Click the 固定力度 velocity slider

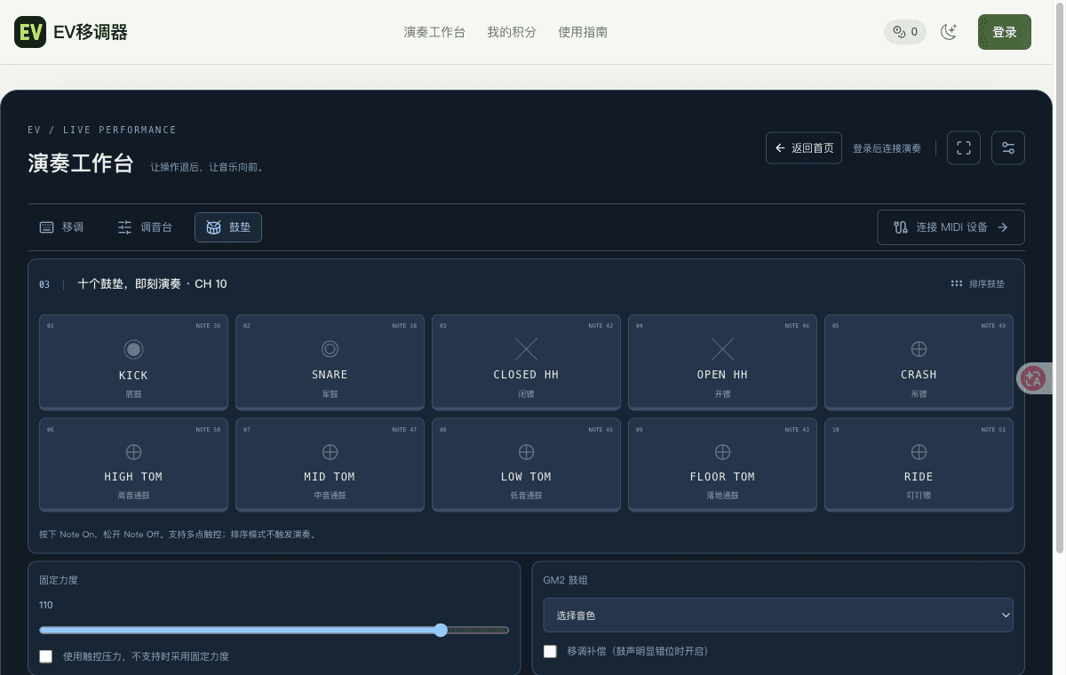[274, 631]
